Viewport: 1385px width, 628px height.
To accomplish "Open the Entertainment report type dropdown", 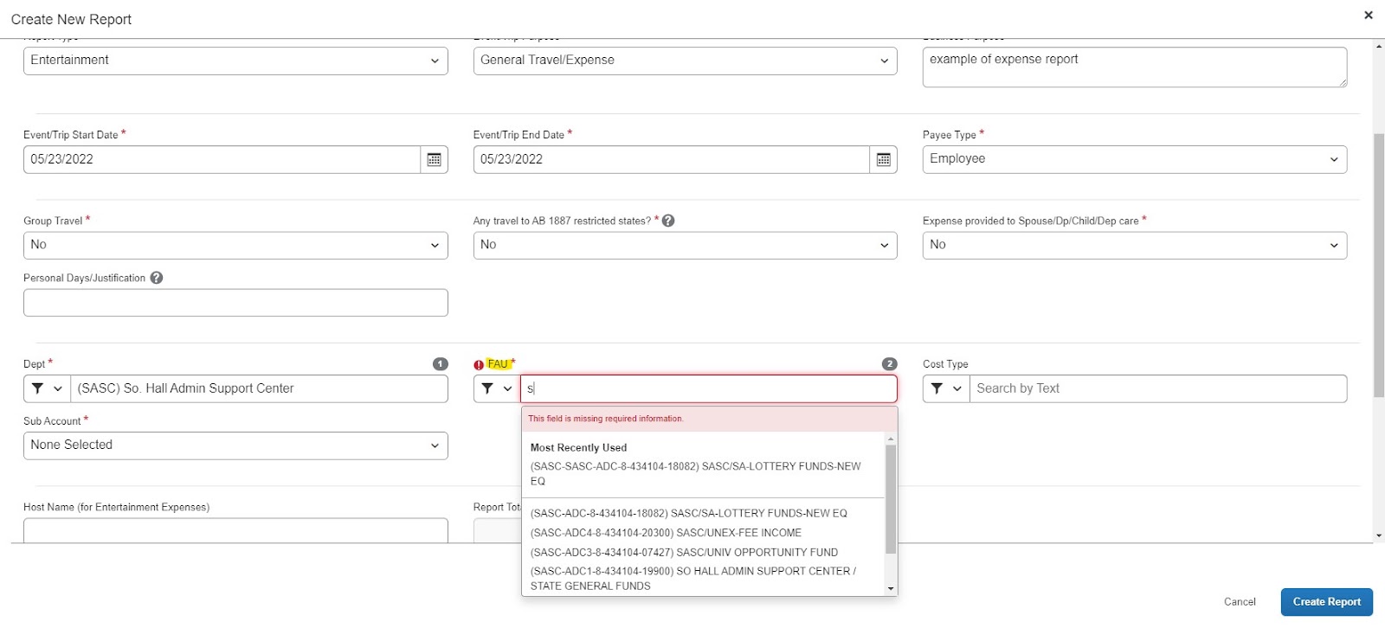I will [235, 61].
